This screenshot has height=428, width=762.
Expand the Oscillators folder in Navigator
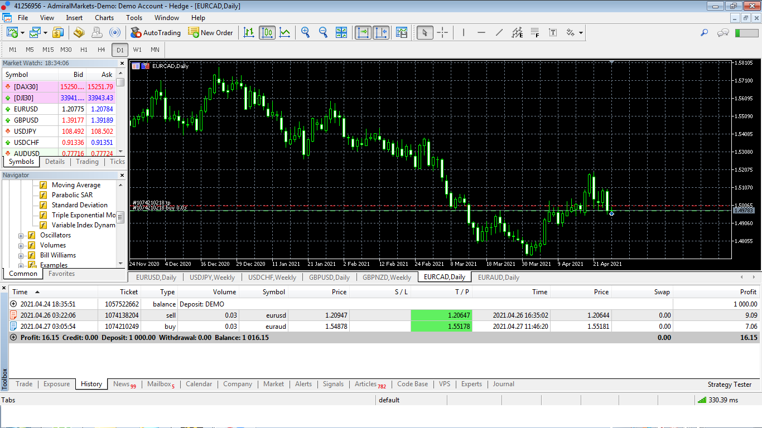tap(21, 235)
